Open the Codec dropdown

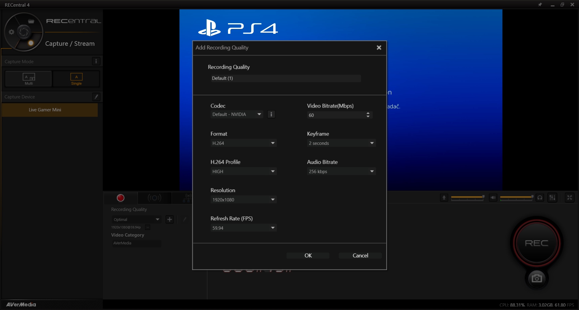pos(237,114)
